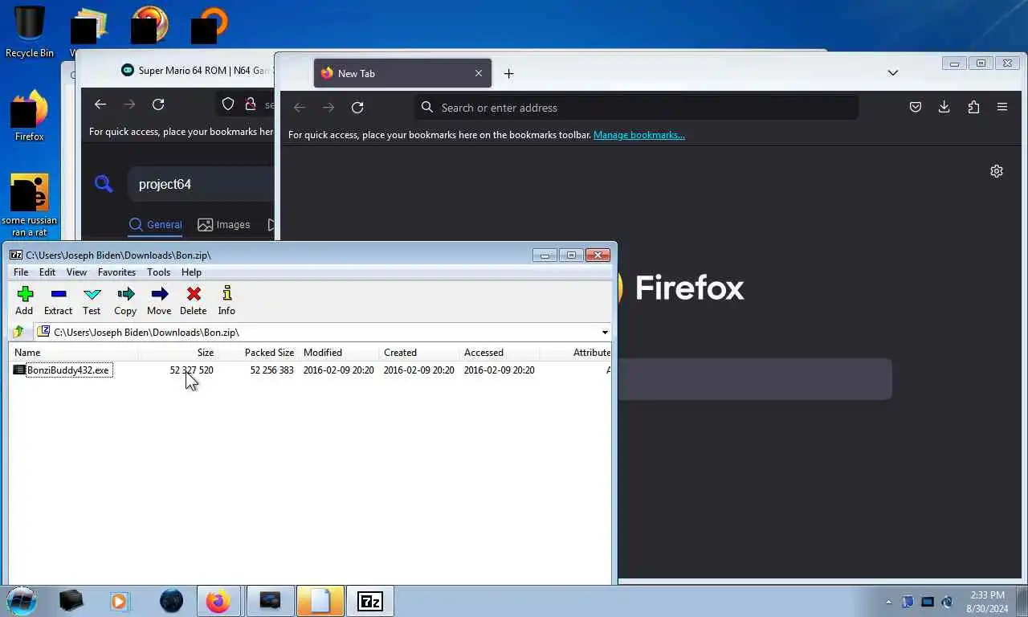
Task: Click the Extract icon in 7-Zip
Action: pos(58,300)
